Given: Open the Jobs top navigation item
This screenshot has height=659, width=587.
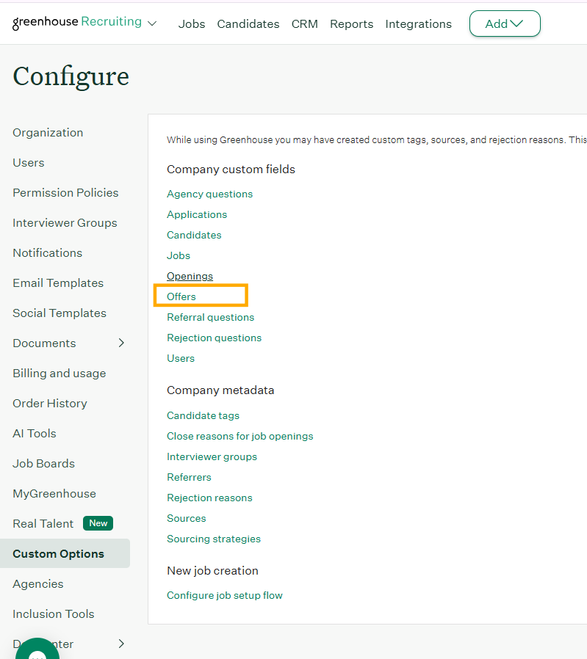Looking at the screenshot, I should tap(192, 24).
